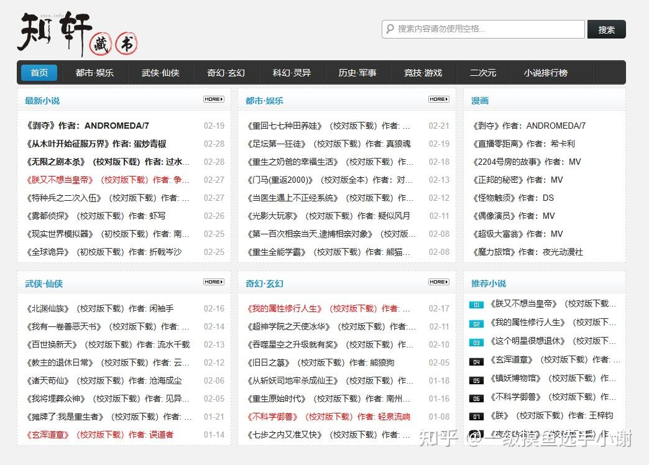Screen dimensions: 649x465
Task: Open red 《不科学御兽》 by 轻泉流响
Action: pos(328,417)
